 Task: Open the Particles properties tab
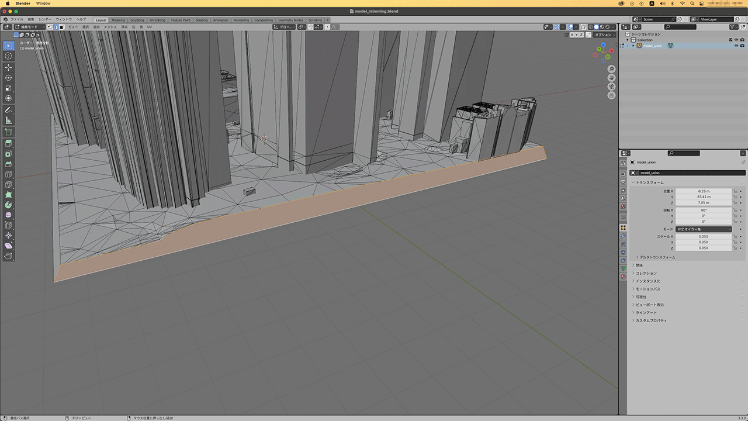coord(623,244)
